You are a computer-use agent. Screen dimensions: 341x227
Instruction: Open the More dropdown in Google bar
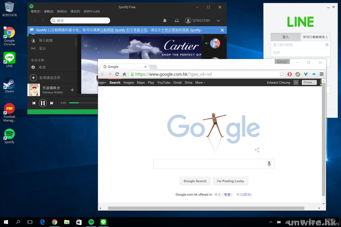click(x=200, y=82)
